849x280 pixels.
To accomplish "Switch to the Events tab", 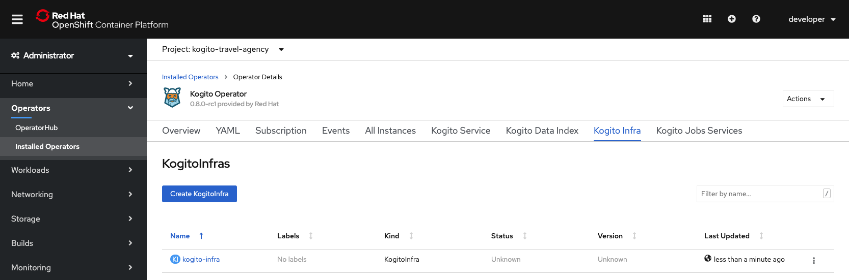I will (x=336, y=131).
